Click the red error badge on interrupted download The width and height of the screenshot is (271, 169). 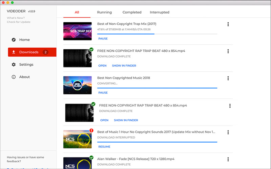91,130
